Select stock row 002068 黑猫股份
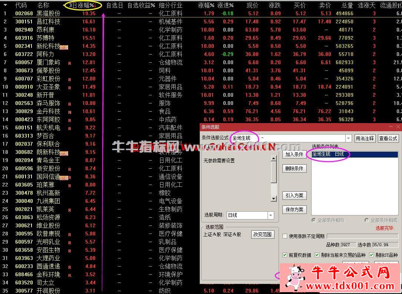The width and height of the screenshot is (402, 294). 201,13
